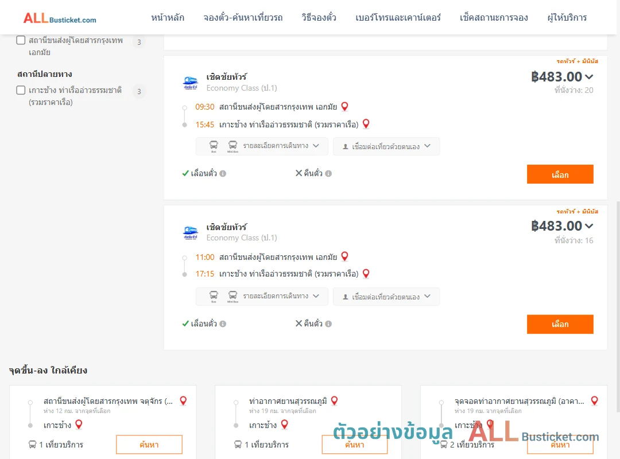Viewport: 620px width, 459px height.
Task: Click ที่นั่งว่าง: 20 seat count
Action: [573, 90]
